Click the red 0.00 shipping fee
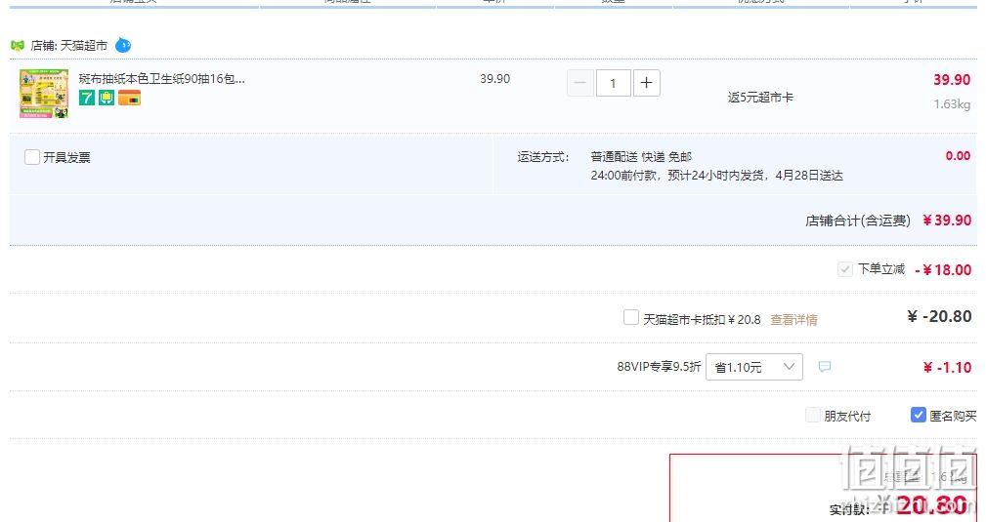 coord(958,156)
